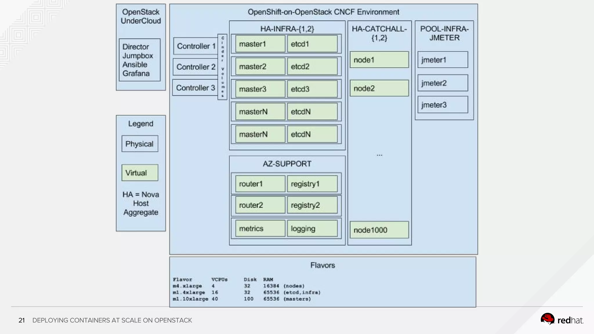Screen dimensions: 594x334
Task: Click the AZ-SUPPORT heading
Action: pyautogui.click(x=287, y=164)
